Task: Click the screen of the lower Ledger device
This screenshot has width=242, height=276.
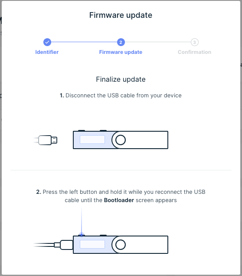Action: tap(92, 244)
